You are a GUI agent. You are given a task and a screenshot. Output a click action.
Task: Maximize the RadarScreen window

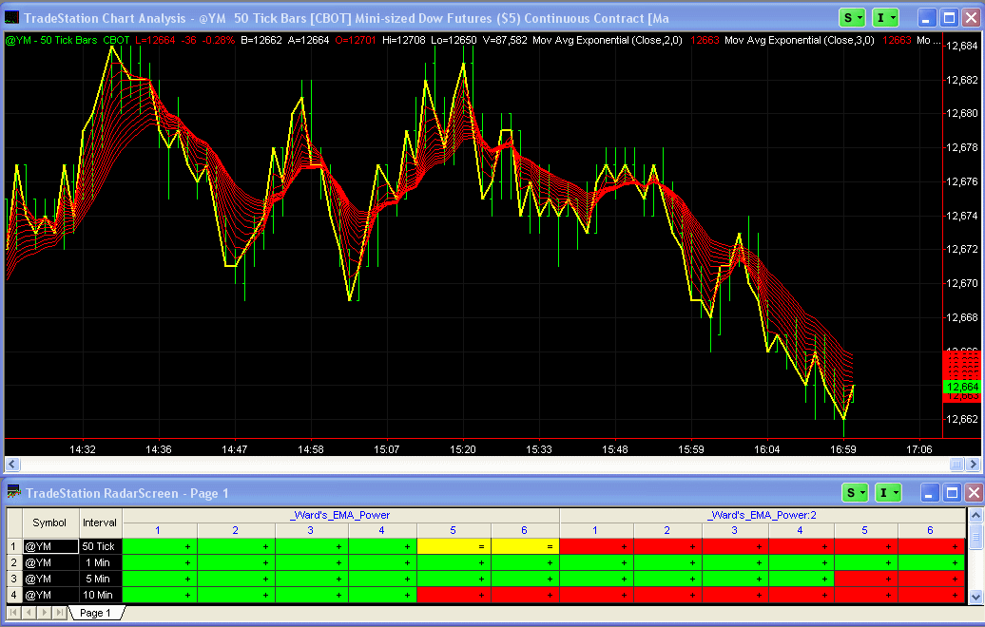tap(949, 492)
